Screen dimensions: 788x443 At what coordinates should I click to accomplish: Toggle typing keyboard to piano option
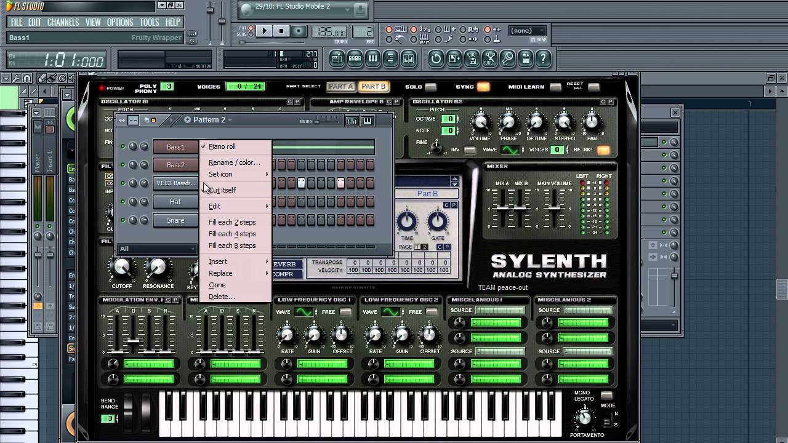coord(389,30)
